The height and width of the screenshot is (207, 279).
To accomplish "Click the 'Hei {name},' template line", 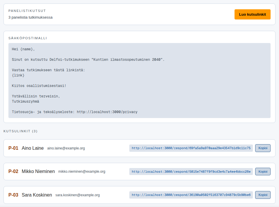I will click(23, 49).
